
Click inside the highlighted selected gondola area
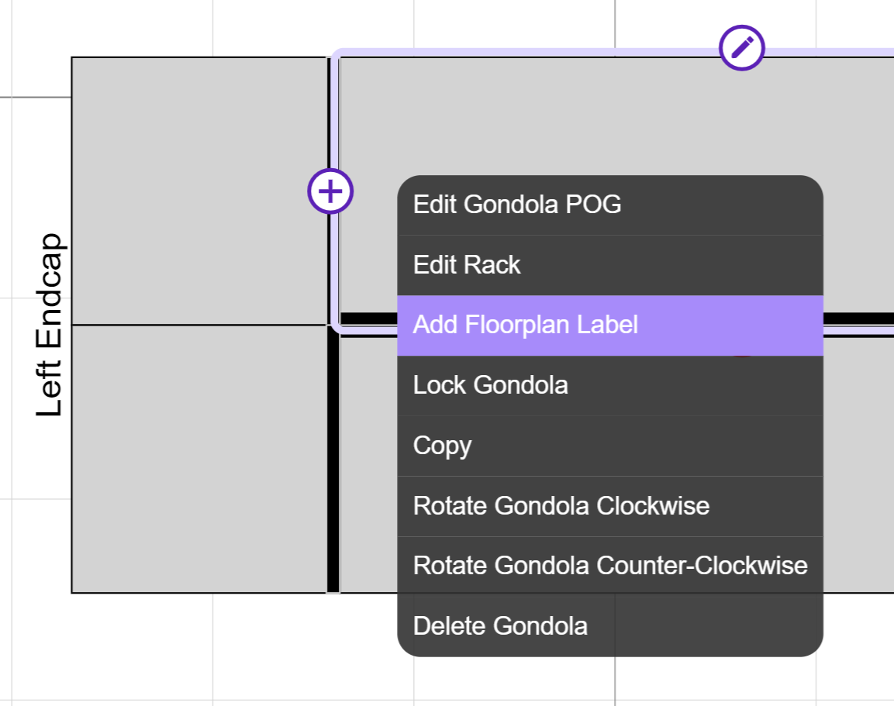click(x=616, y=114)
